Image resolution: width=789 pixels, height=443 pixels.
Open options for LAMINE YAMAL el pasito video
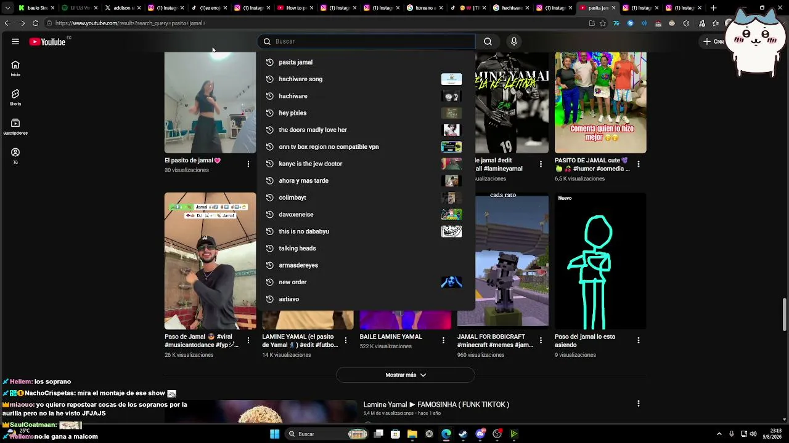coord(346,340)
